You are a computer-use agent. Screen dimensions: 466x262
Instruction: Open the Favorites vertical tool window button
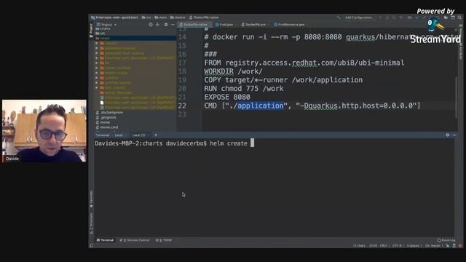[91, 199]
